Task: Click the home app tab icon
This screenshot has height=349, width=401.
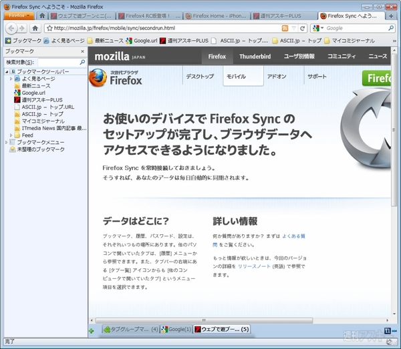Action: pos(42,16)
